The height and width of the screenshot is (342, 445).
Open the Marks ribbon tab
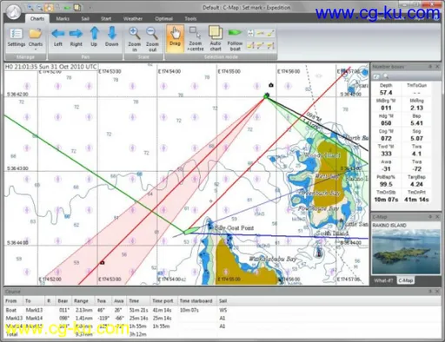pyautogui.click(x=63, y=19)
